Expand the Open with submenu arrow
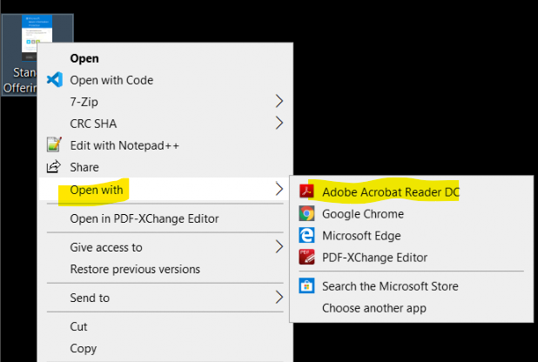Screen dimensions: 538x362 click(x=279, y=189)
